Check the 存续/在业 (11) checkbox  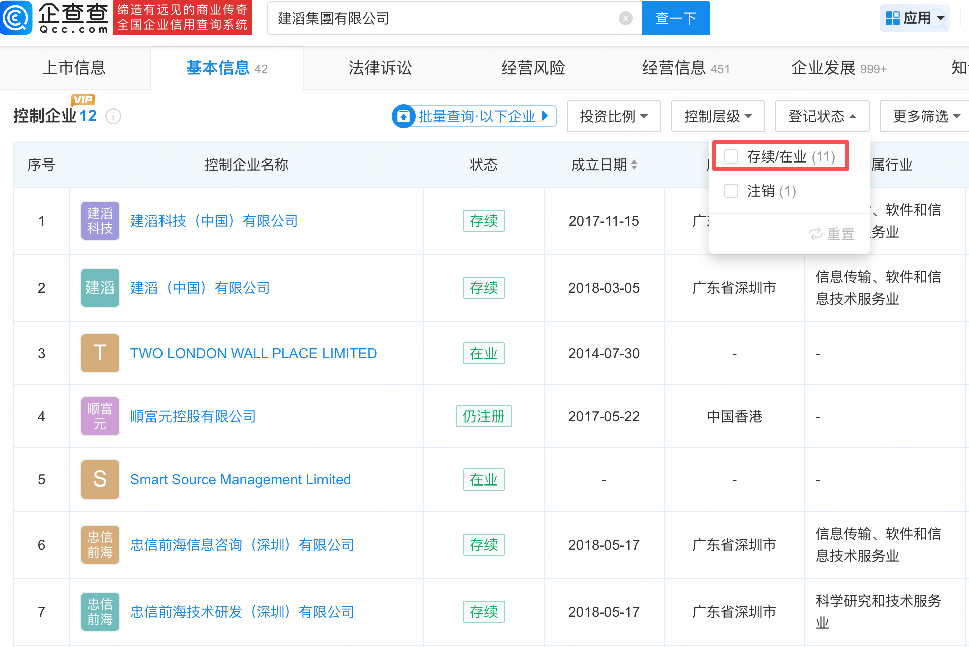click(x=731, y=156)
